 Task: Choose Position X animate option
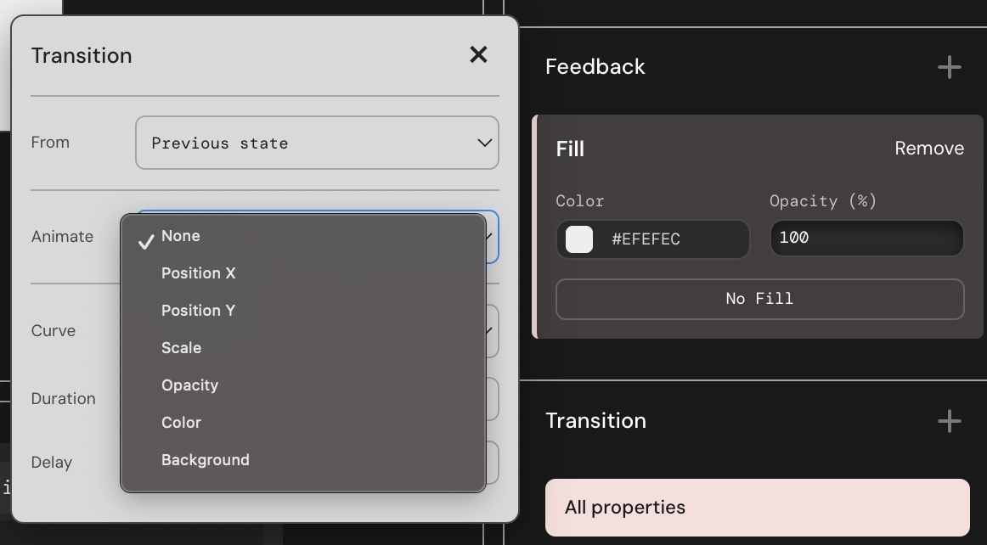point(199,273)
